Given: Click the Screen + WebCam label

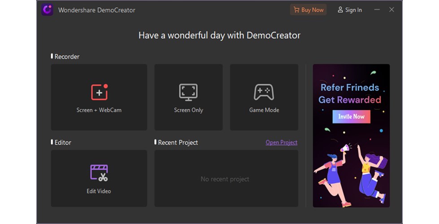Looking at the screenshot, I should pos(99,110).
